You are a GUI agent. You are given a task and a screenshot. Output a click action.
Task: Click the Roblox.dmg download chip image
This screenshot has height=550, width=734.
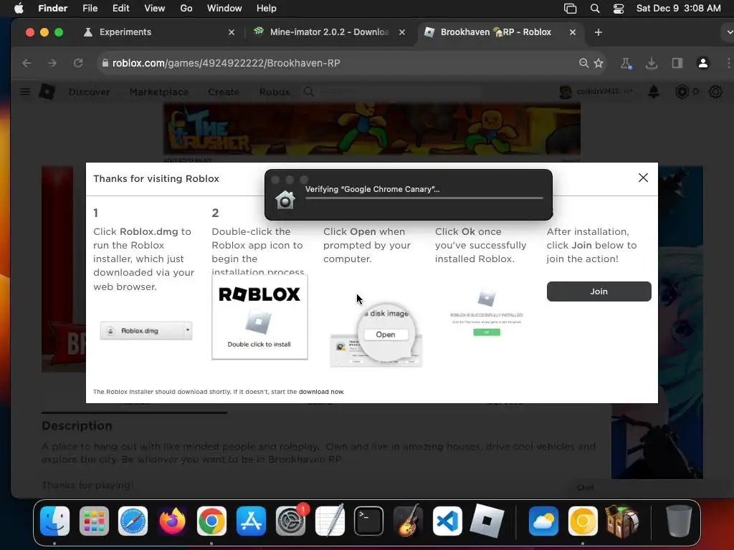(146, 331)
